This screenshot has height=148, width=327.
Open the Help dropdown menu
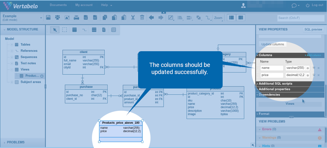pos(106,5)
